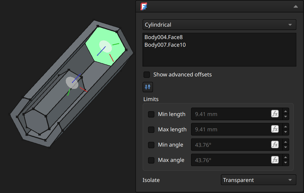Decrease Max angle with the down stepper
This screenshot has width=304, height=193.
click(286, 163)
